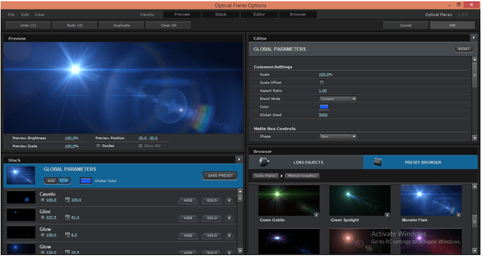Toggle the Guides checkbox in Preview
The image size is (483, 257).
[x=98, y=145]
